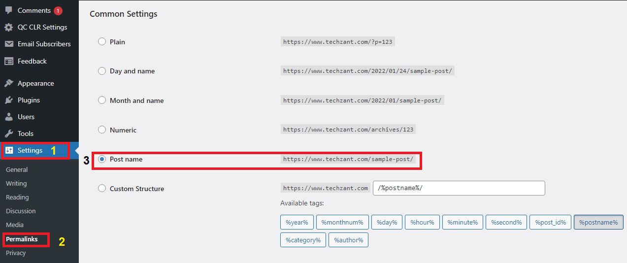Viewport: 627px width, 263px height.
Task: Click the Custom Structure base URL text
Action: pyautogui.click(x=326, y=188)
